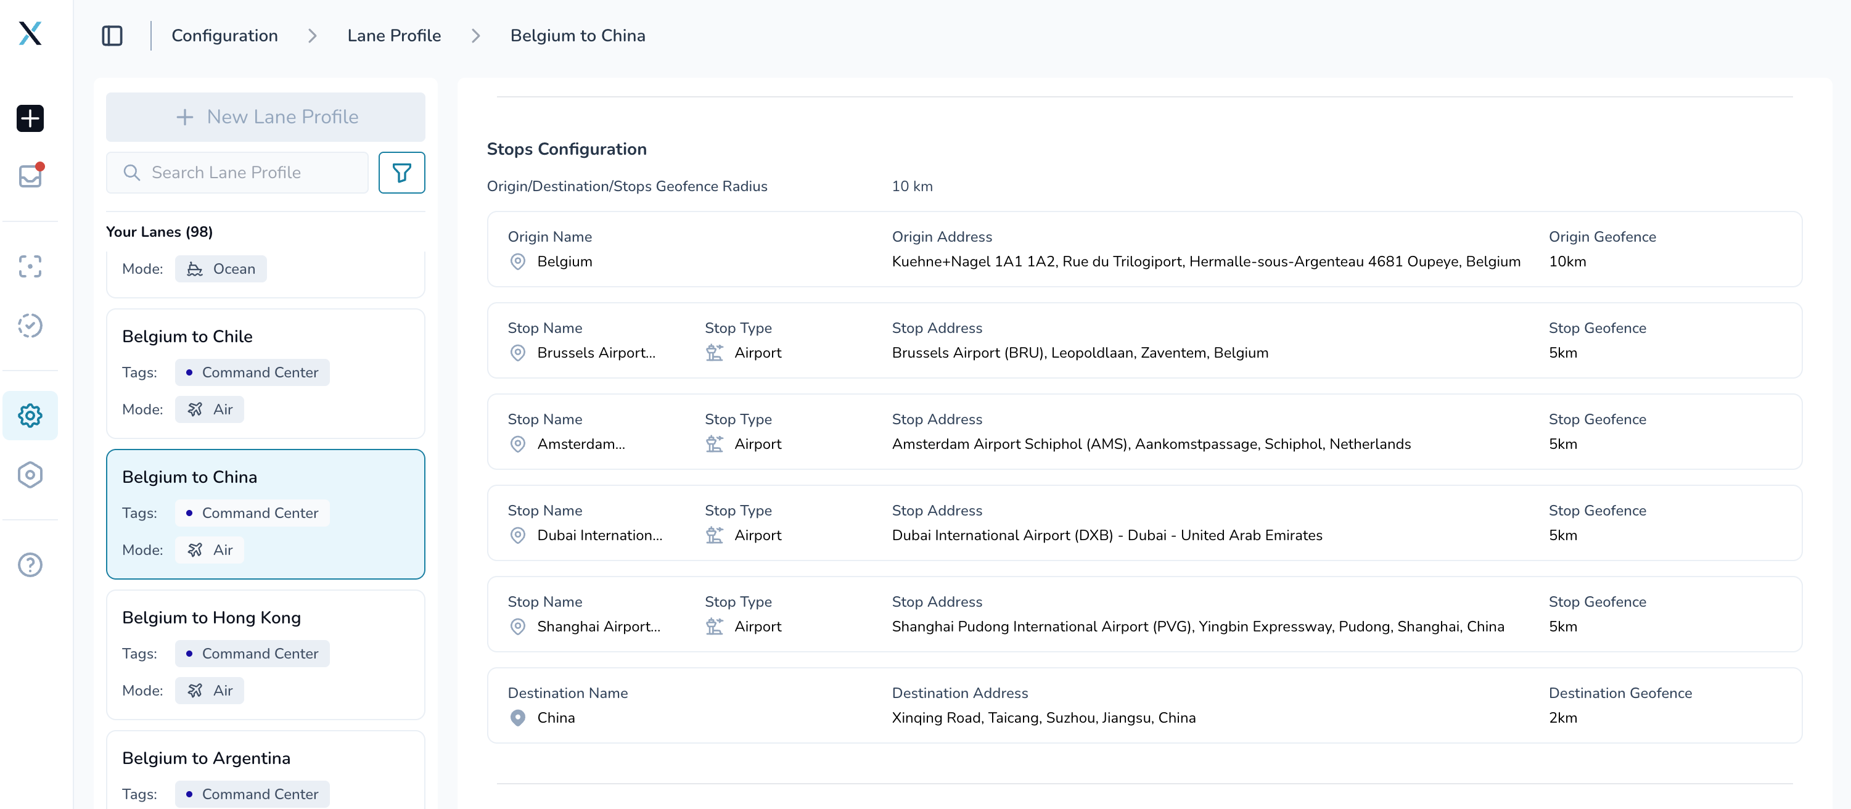Click Command Center tag on Belgium to Chile

click(252, 373)
